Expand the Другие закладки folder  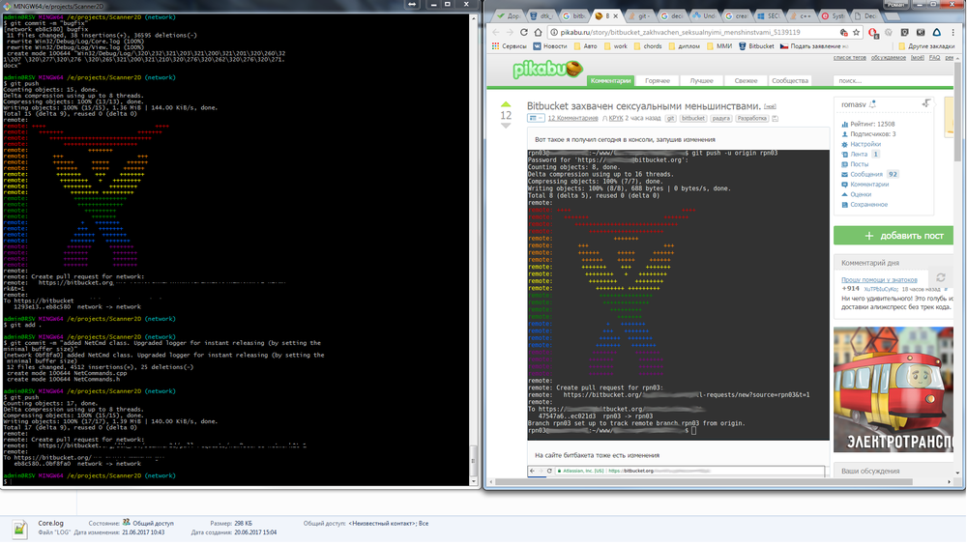coord(927,46)
